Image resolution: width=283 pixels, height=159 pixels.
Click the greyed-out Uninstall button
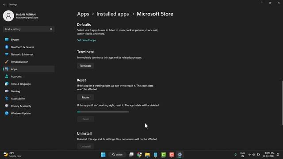85,146
